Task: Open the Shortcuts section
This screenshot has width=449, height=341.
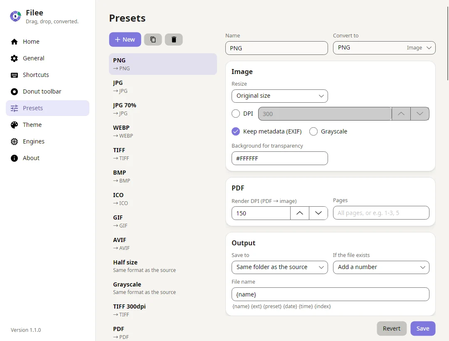Action: point(47,75)
